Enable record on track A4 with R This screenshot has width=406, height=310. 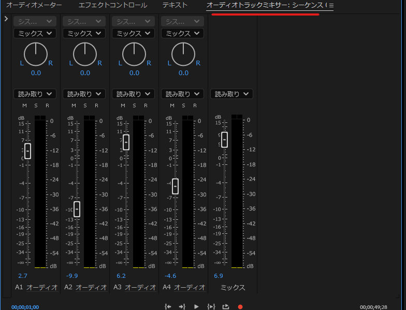[195, 106]
